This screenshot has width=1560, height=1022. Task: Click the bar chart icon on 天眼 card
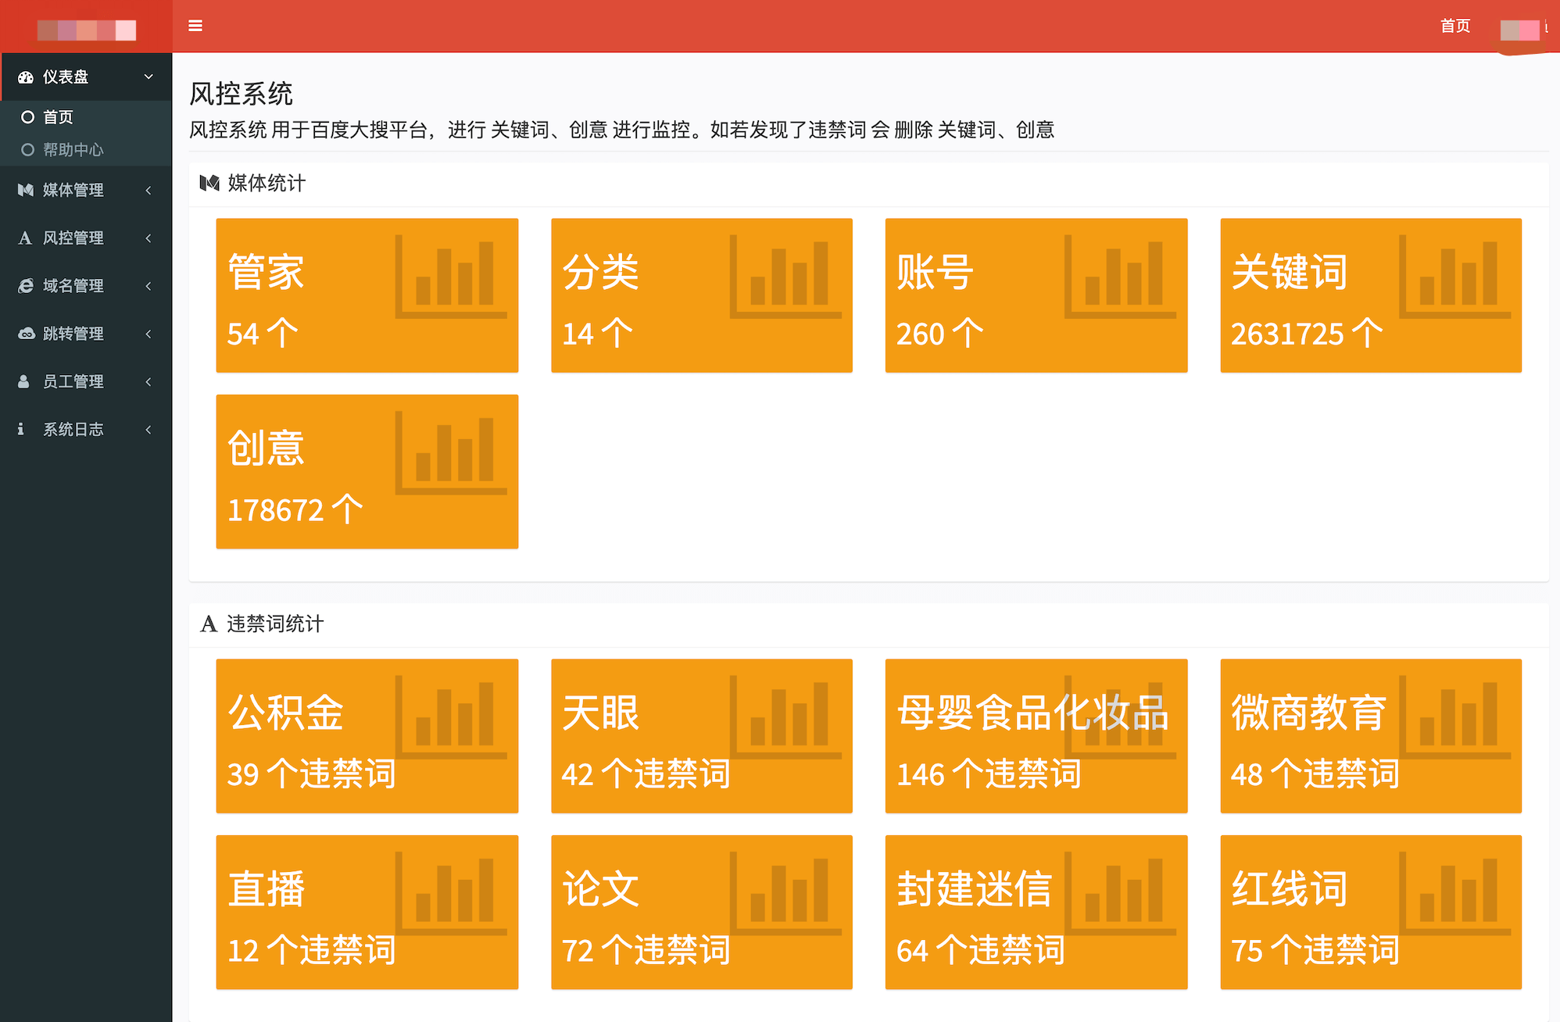tap(785, 717)
